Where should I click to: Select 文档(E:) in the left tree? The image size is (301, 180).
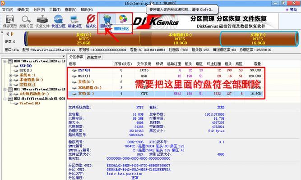28,85
